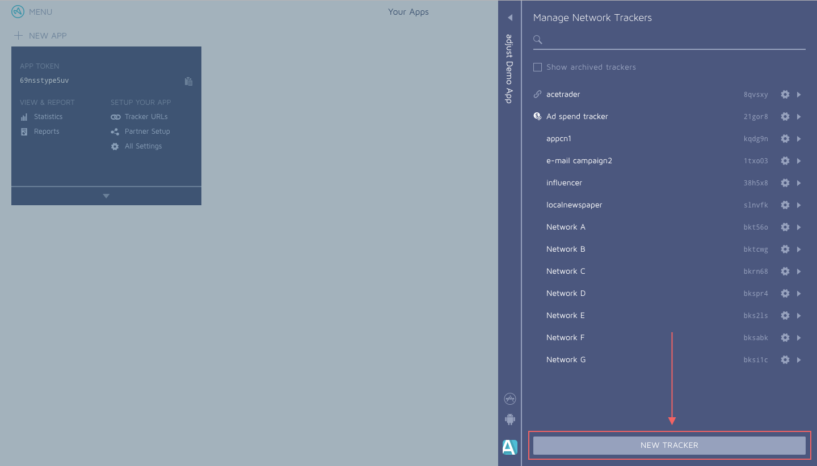This screenshot has height=466, width=817.
Task: Expand the app card bottom caret
Action: [106, 196]
